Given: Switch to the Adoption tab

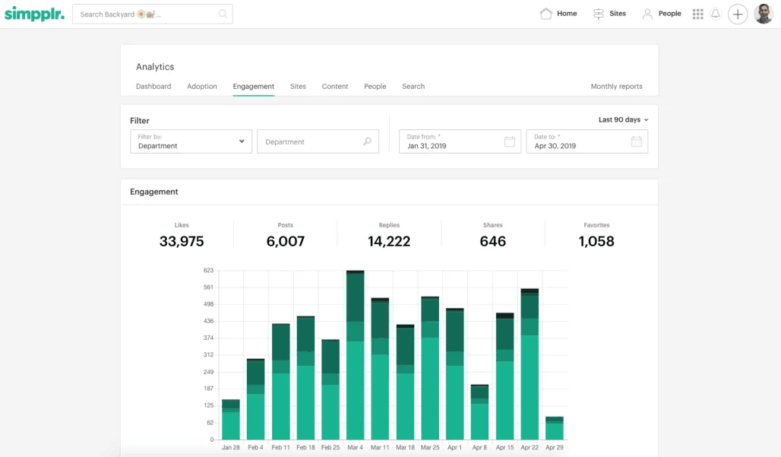Looking at the screenshot, I should point(202,86).
